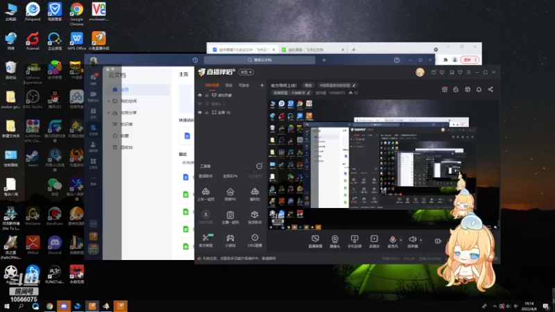Viewport: 555px width, 312px height.
Task: Click the record camera icon next to speaker
Action: point(438,241)
